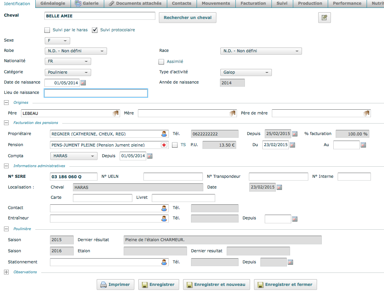Check Suivi par le haras

tap(47, 30)
